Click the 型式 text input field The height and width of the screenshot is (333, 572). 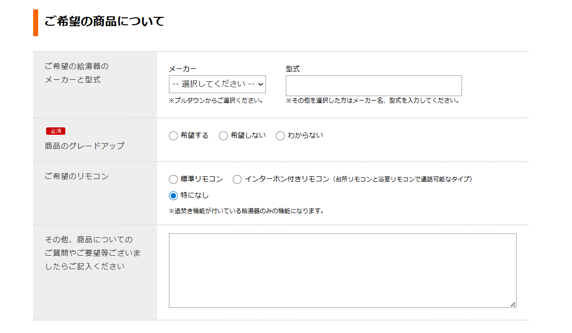tap(373, 86)
